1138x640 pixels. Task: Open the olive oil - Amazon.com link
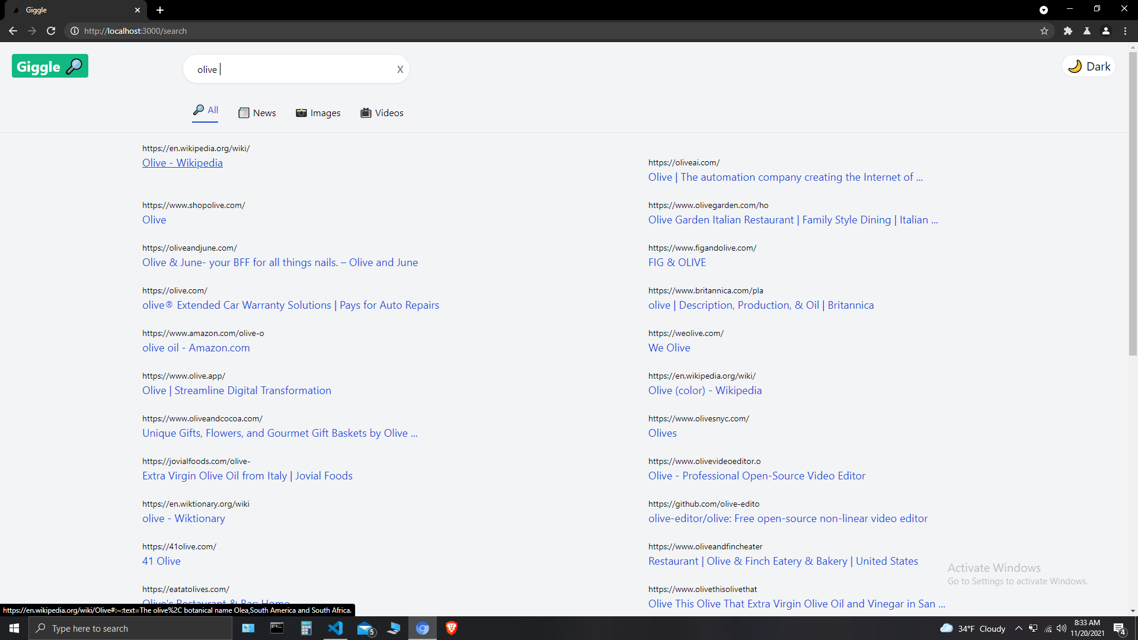coord(196,348)
